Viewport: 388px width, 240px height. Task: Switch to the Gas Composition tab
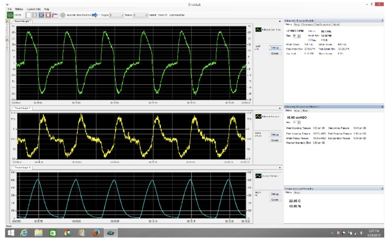[322, 24]
